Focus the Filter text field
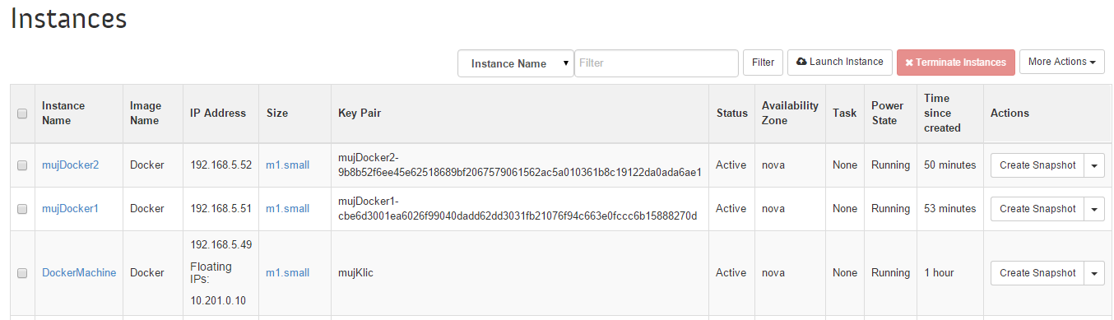 click(x=657, y=63)
